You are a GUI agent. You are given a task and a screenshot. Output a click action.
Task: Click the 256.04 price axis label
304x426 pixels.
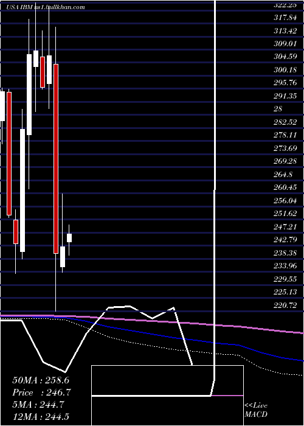(x=285, y=200)
